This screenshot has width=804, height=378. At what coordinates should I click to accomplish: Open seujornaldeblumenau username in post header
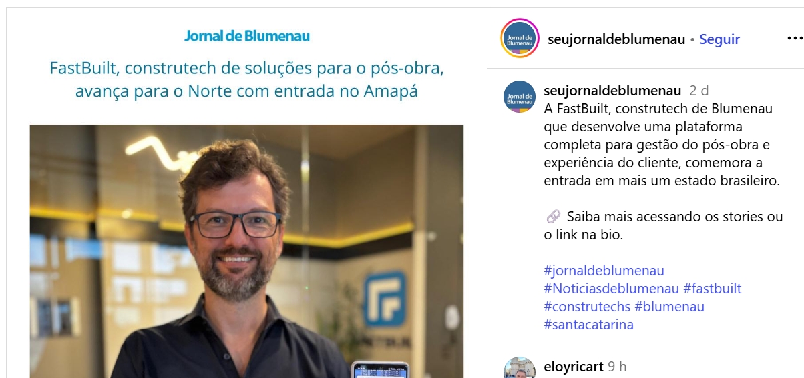tap(616, 39)
